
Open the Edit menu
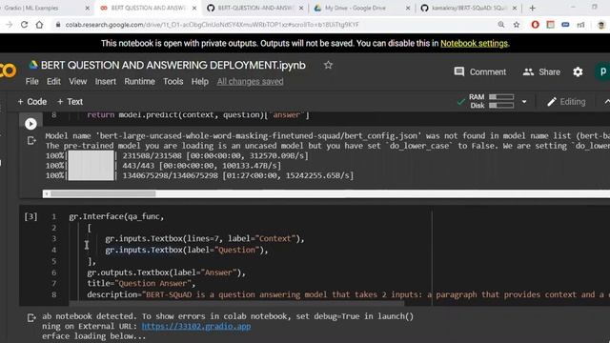tap(53, 81)
